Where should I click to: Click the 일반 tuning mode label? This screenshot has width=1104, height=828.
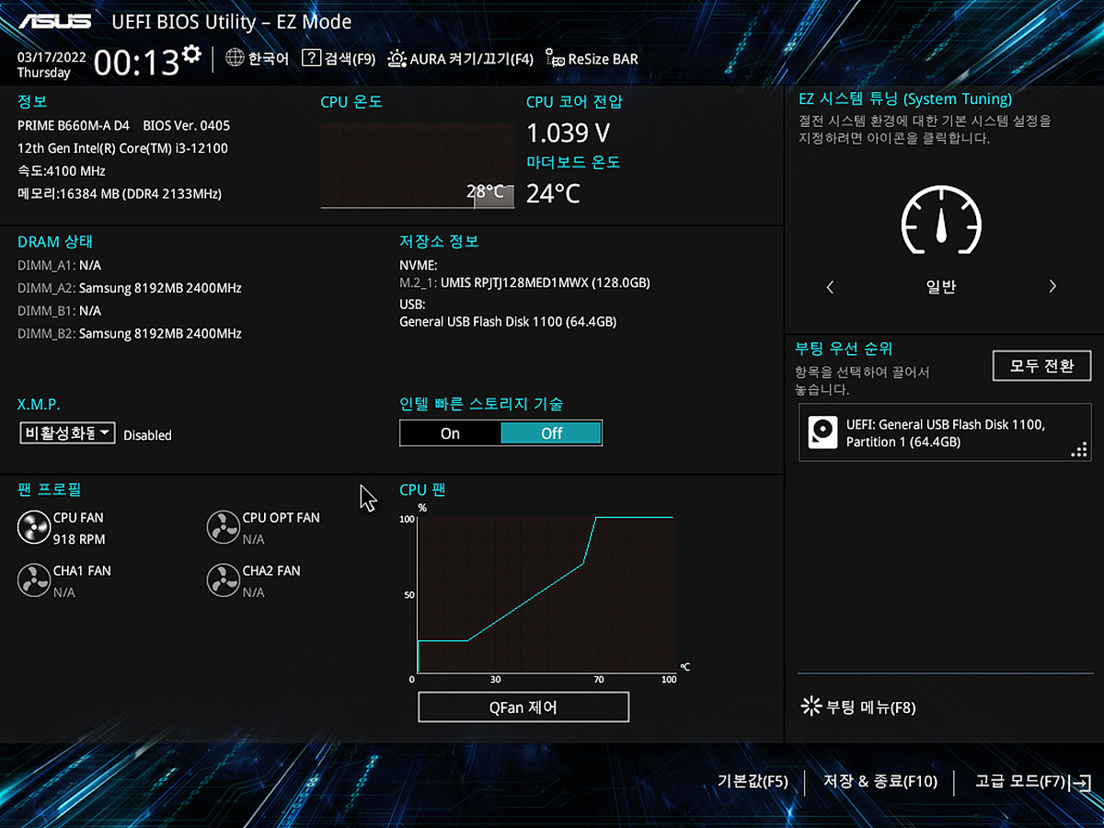pyautogui.click(x=941, y=287)
